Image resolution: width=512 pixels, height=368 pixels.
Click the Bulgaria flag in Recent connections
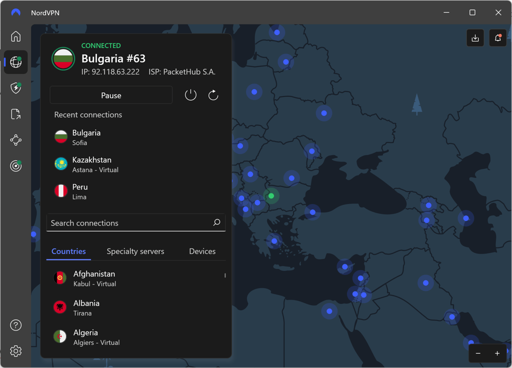pos(61,137)
